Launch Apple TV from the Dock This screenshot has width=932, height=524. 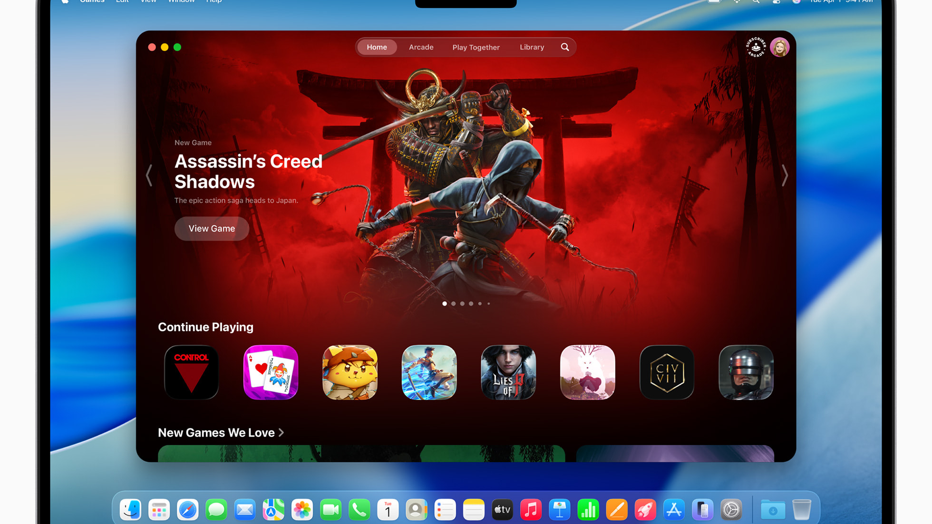[502, 510]
